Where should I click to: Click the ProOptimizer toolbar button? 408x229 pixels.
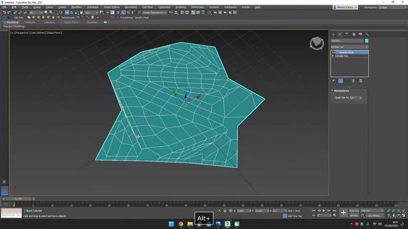(x=126, y=18)
